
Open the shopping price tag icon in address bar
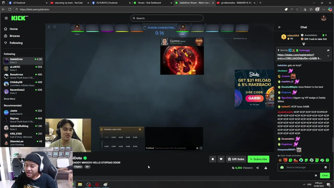[x=286, y=9]
